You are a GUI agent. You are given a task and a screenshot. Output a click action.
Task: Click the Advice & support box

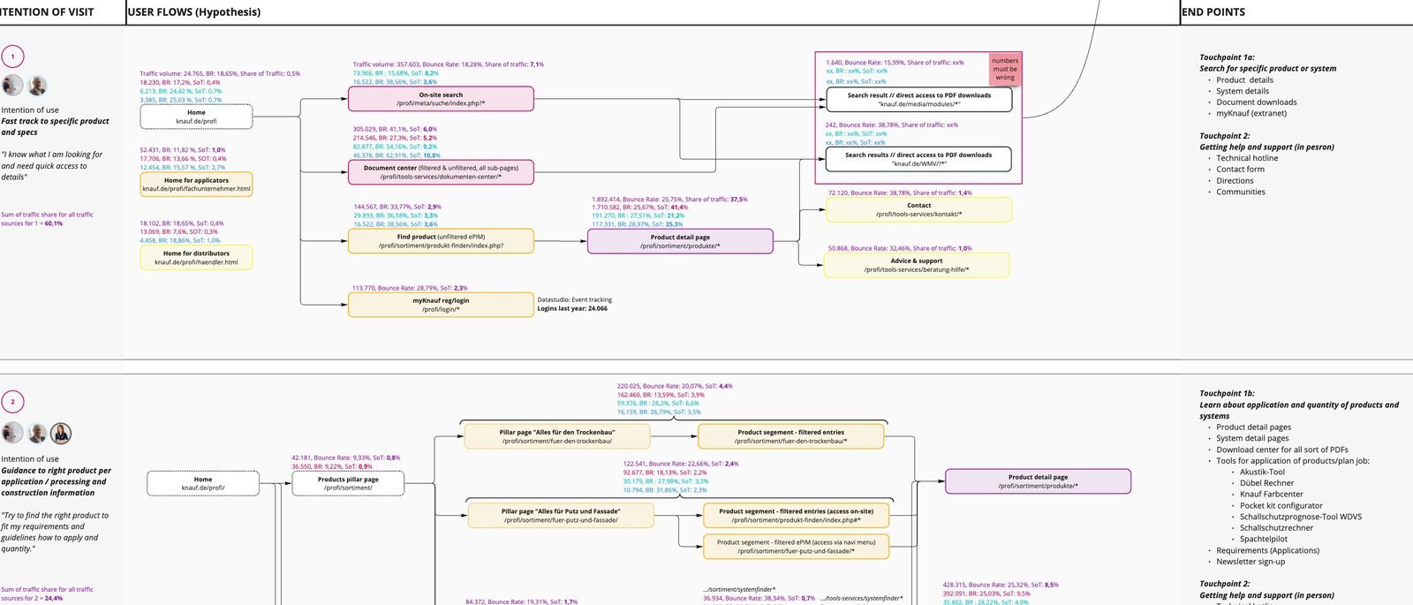click(917, 265)
